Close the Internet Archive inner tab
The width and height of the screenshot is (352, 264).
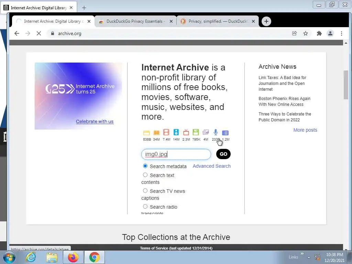point(89,21)
